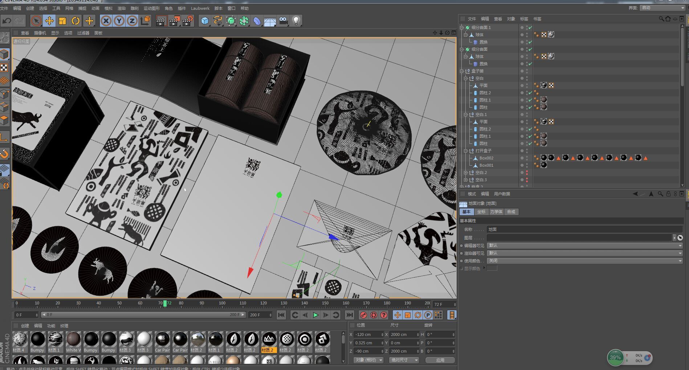The height and width of the screenshot is (370, 689).
Task: Collapse the 空白.1 group
Action: click(x=466, y=115)
